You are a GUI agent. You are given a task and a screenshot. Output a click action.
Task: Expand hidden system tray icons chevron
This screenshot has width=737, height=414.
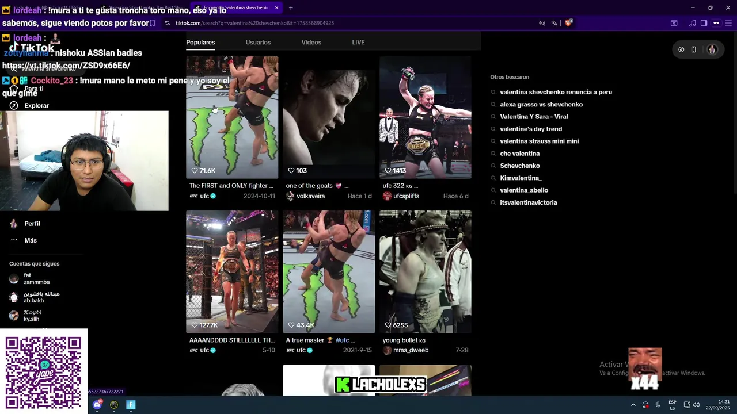coord(633,405)
